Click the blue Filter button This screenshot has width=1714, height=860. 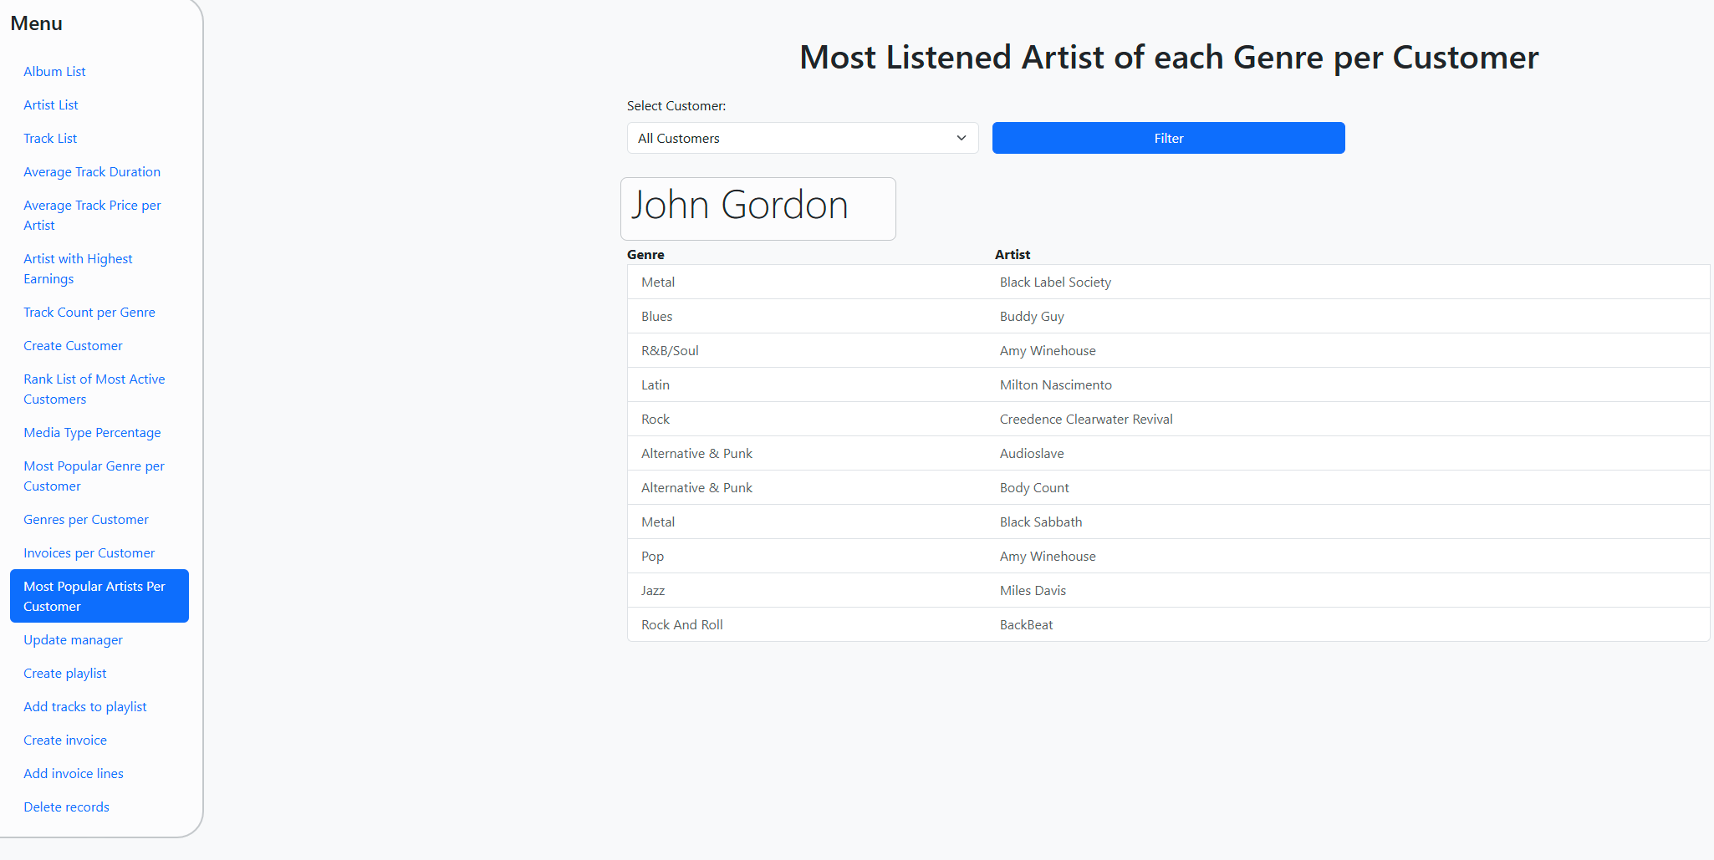tap(1168, 138)
